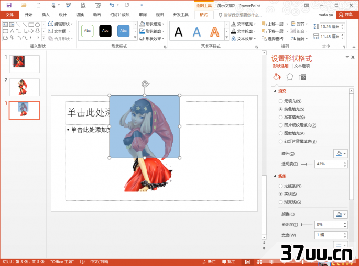The width and height of the screenshot is (359, 266).
Task: Open print preview icon in quick access toolbar
Action: point(83,5)
